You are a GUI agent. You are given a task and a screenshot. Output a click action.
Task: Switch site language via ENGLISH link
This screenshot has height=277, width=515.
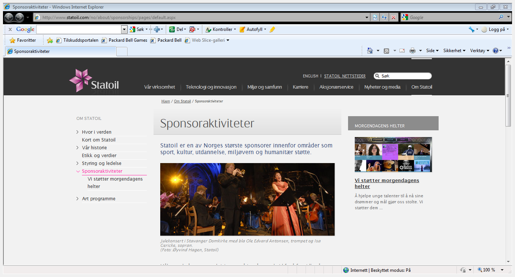[310, 76]
